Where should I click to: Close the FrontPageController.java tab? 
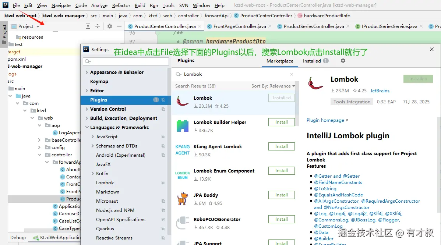coord(270,26)
